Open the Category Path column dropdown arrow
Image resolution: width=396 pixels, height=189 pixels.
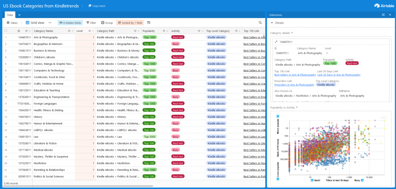click(x=139, y=31)
